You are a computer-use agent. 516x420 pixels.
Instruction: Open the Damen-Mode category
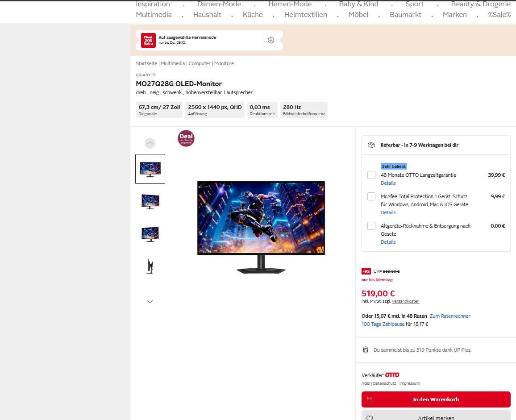[219, 4]
